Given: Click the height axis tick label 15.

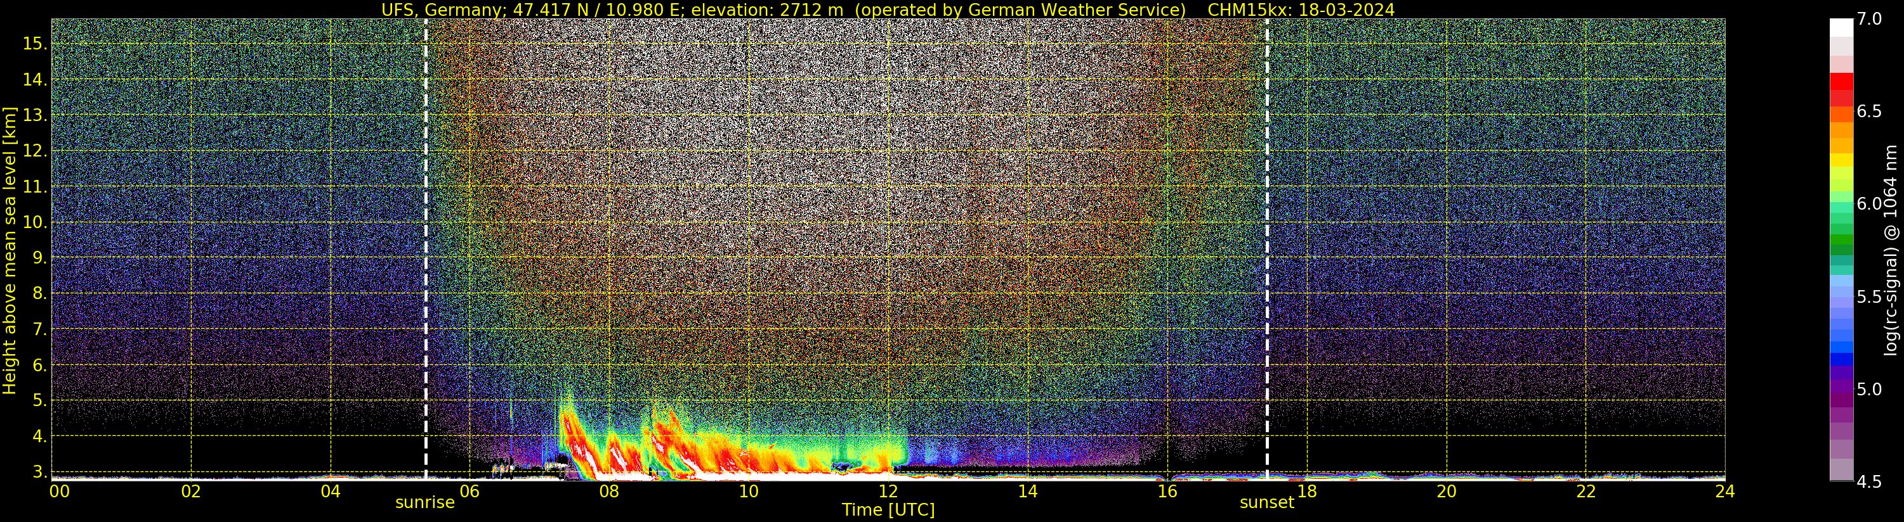Looking at the screenshot, I should pyautogui.click(x=35, y=44).
